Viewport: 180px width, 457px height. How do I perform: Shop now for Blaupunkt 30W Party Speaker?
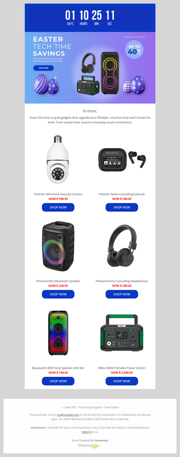pos(58,381)
